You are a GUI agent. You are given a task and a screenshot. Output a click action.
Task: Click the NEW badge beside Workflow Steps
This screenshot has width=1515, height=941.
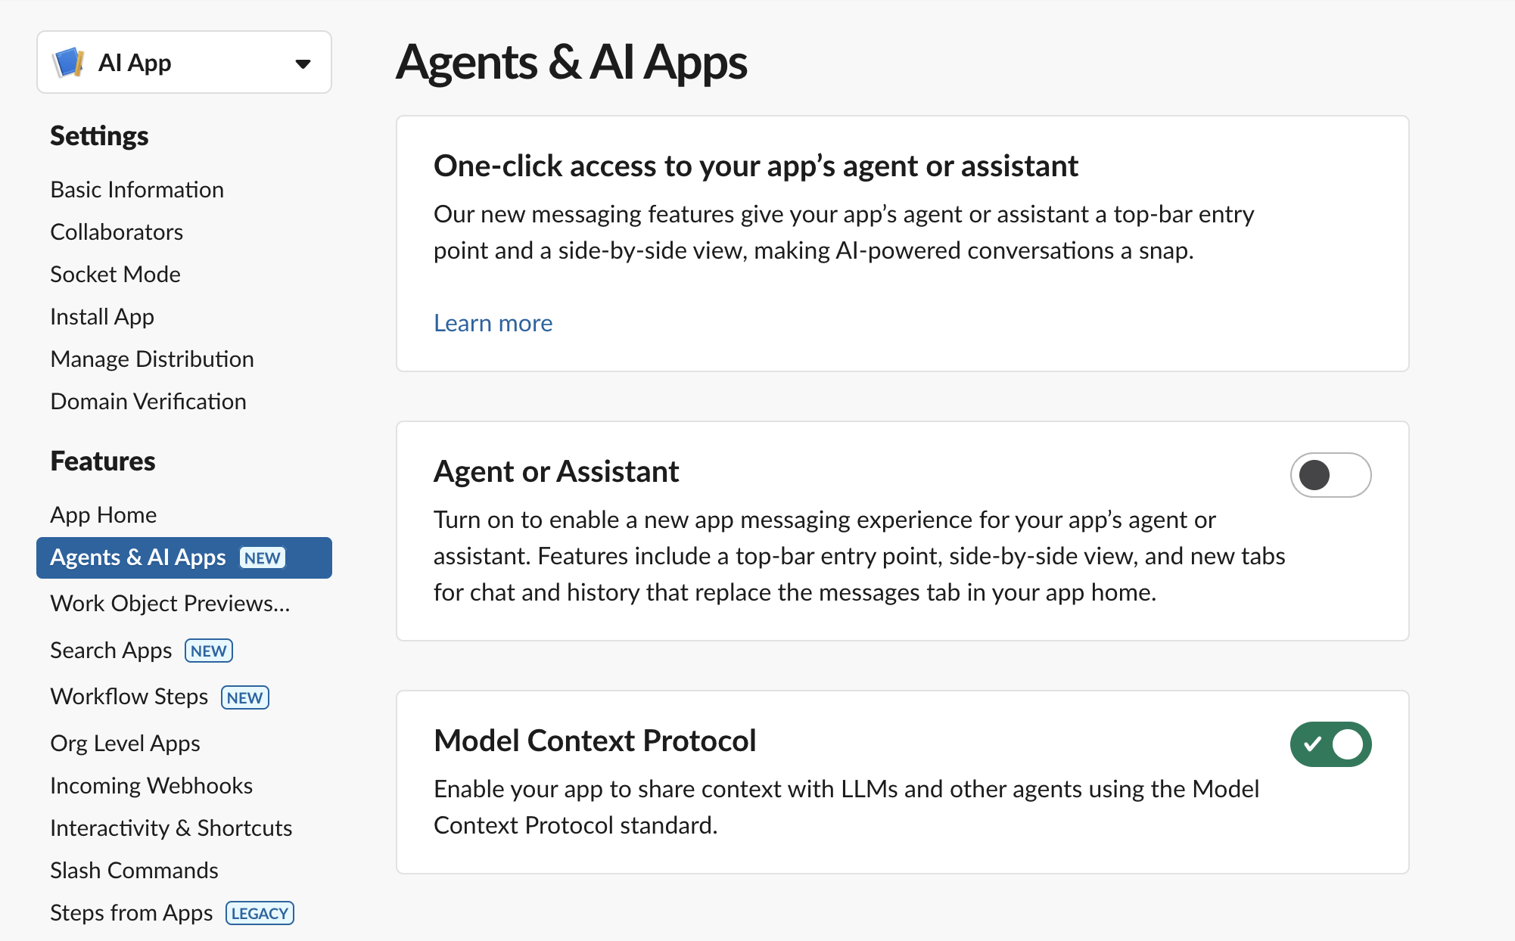244,697
